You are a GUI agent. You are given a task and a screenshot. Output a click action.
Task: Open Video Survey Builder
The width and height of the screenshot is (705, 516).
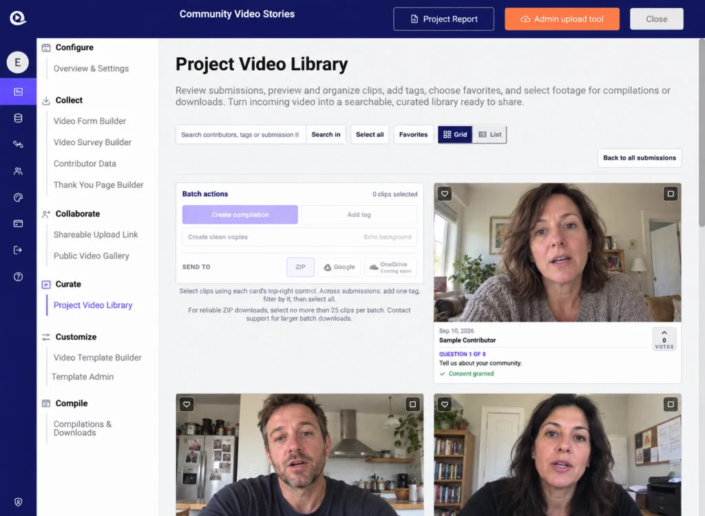(92, 142)
